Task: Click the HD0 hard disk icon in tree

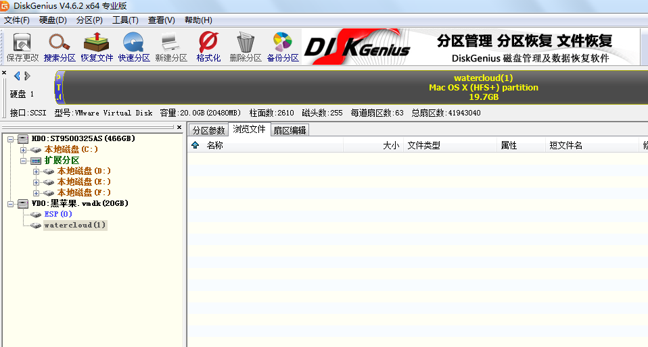Action: 23,139
